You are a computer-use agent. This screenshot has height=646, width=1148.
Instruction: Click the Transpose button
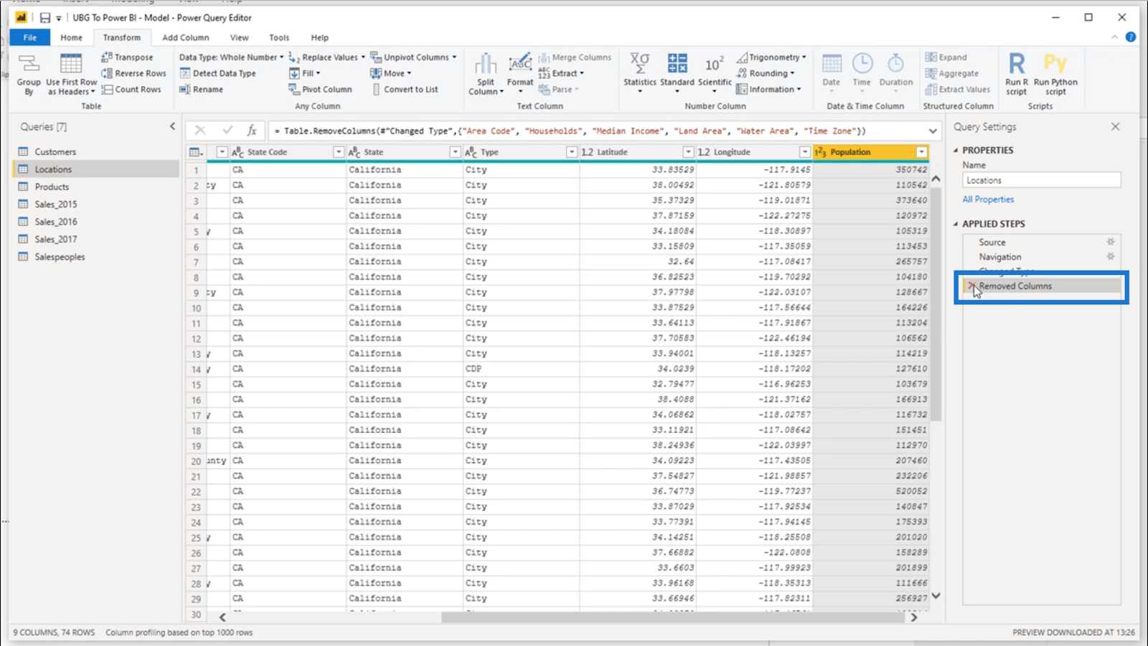click(127, 57)
